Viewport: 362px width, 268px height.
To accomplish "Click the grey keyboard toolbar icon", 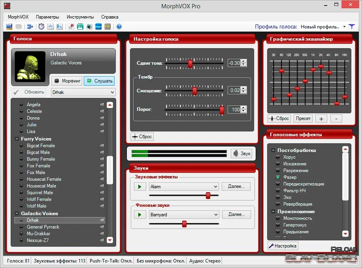I will (19, 26).
